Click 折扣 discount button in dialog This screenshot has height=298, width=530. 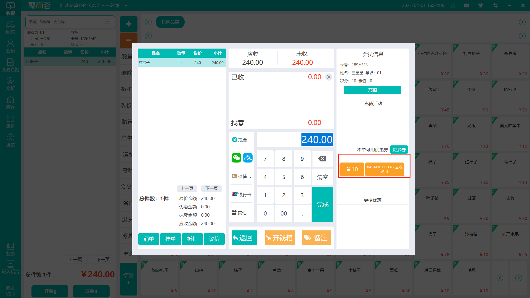[192, 239]
